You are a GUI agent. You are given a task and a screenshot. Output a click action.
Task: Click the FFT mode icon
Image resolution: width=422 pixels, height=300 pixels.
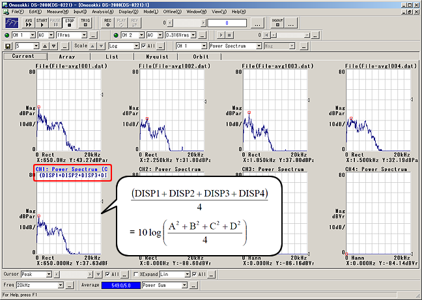click(12, 23)
